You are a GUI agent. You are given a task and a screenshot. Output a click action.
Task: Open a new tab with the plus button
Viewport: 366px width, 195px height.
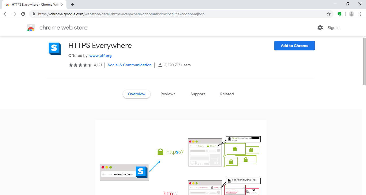click(72, 5)
